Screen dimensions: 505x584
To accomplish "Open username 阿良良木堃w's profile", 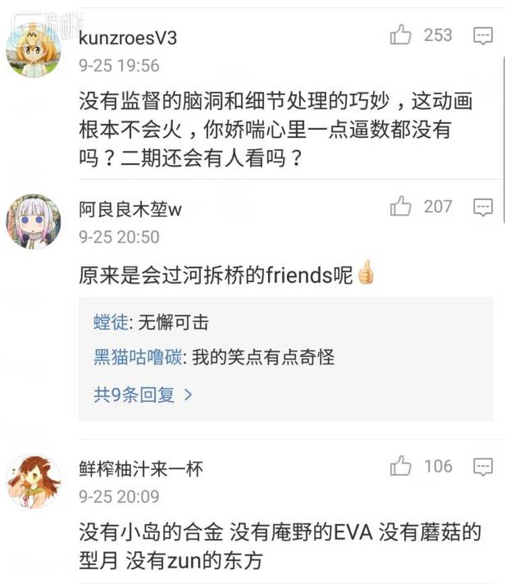I will tap(130, 209).
